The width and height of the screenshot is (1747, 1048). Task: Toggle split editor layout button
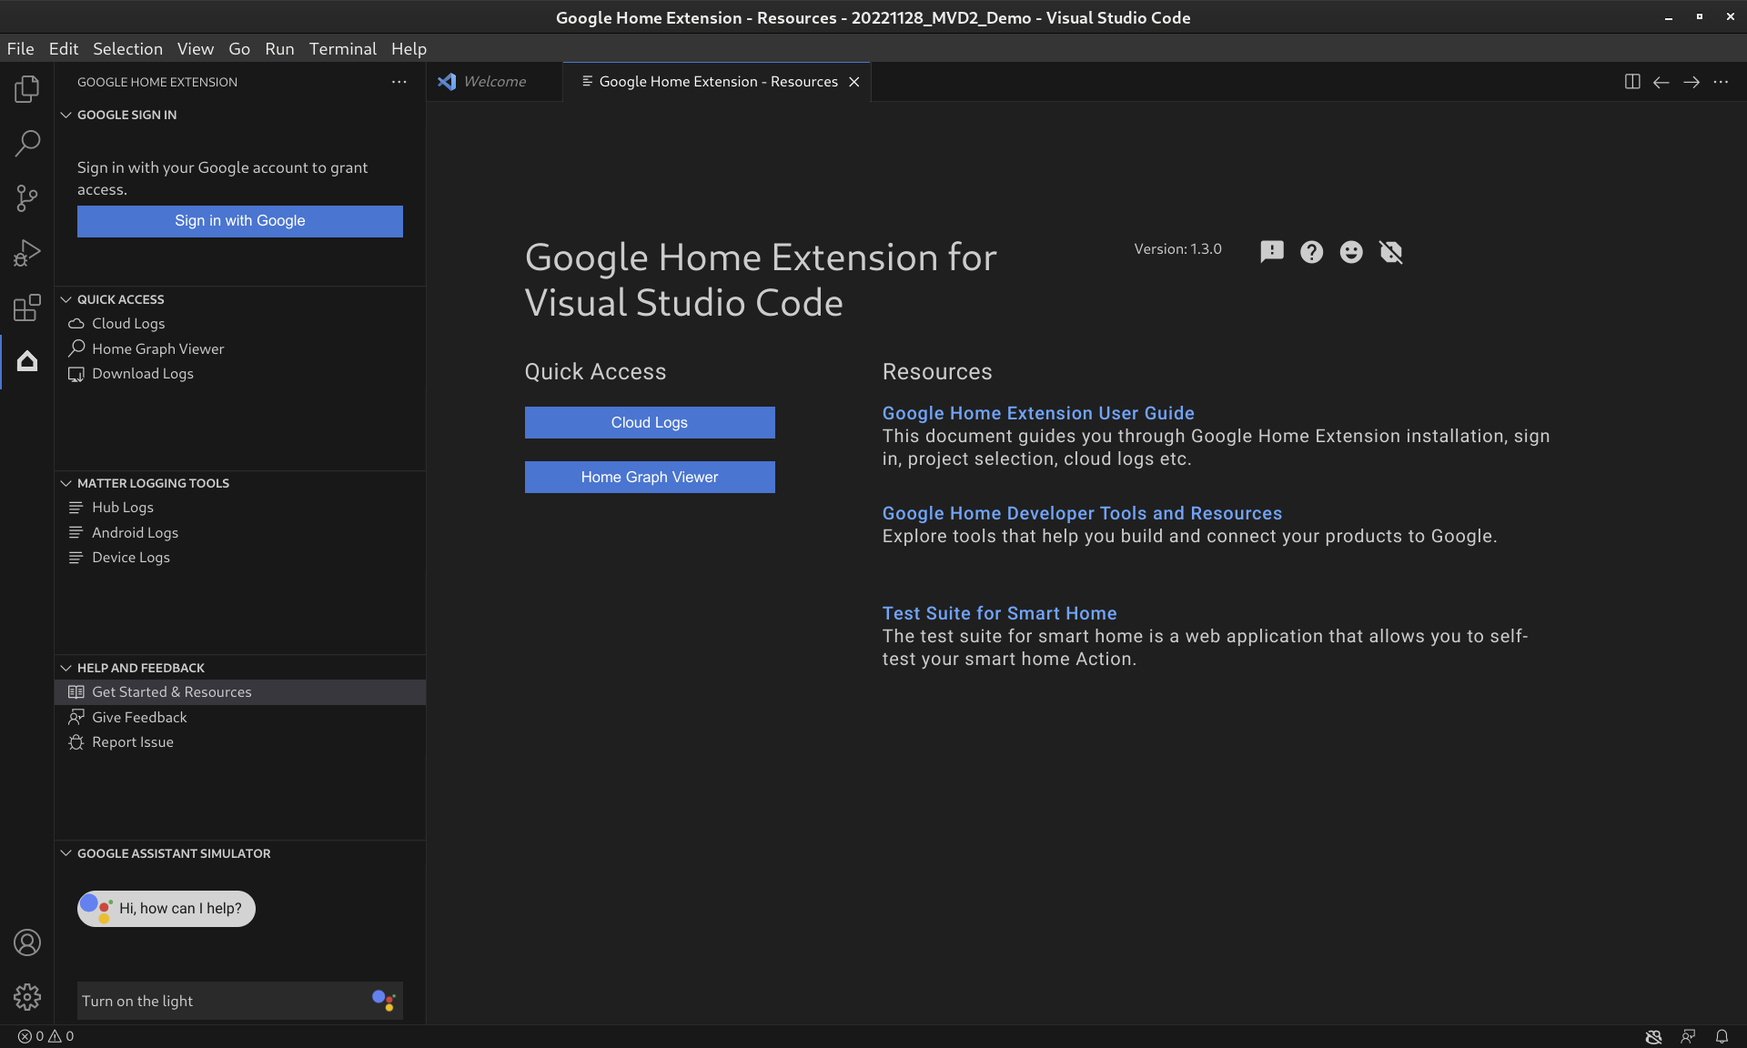point(1632,81)
